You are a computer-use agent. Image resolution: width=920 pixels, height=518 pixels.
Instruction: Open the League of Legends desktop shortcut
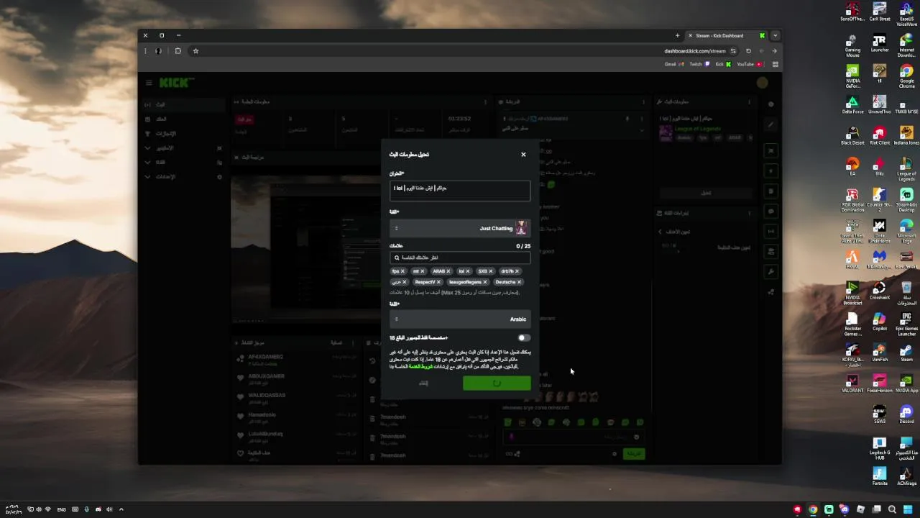(x=906, y=169)
